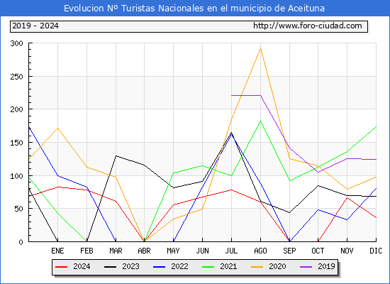Click the 100 value on the y-axis
The image size is (390, 284).
pos(17,176)
